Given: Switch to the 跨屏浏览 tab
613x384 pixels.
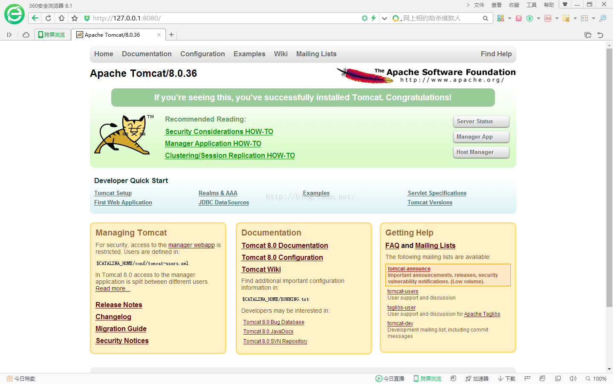Looking at the screenshot, I should (x=52, y=35).
